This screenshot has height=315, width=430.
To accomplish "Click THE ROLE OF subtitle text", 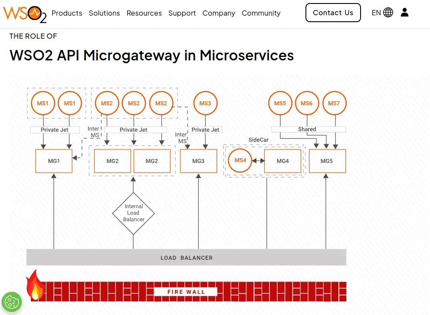I will point(33,36).
